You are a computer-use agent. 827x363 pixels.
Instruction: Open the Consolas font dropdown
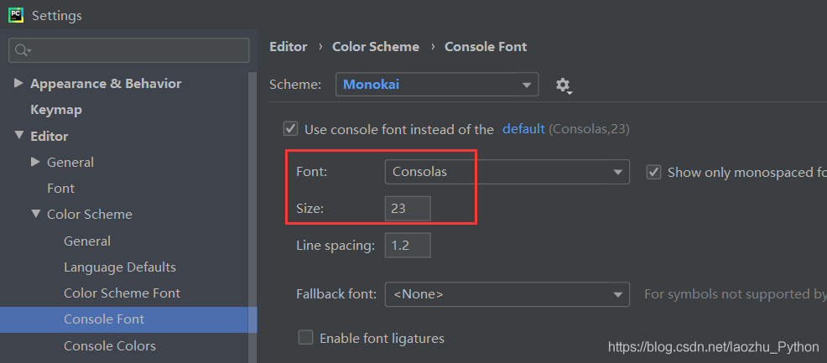(507, 173)
